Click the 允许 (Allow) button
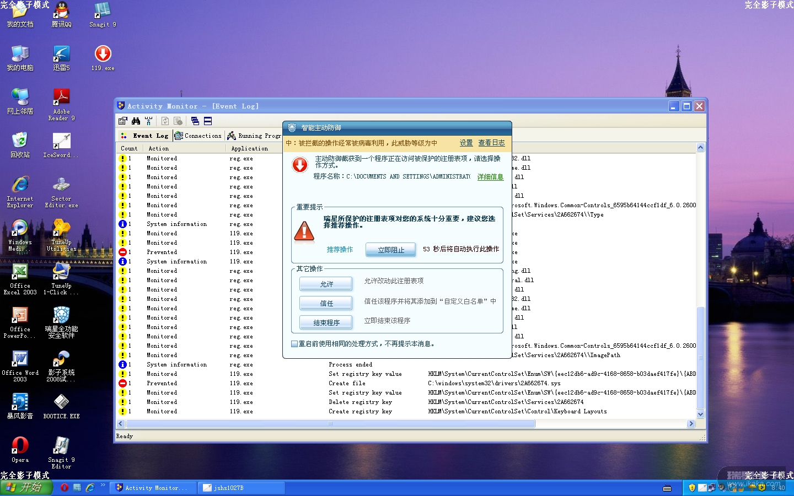Screen dimensions: 794x496 pos(326,284)
